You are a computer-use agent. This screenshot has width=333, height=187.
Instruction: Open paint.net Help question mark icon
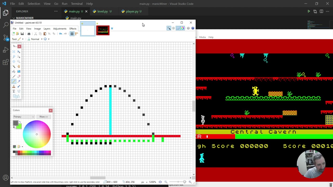click(193, 28)
